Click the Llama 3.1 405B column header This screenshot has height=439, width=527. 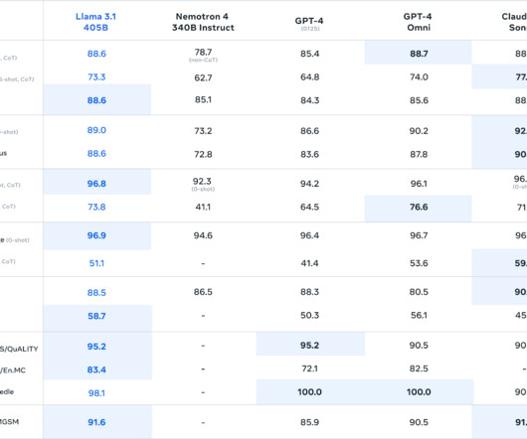pos(95,22)
